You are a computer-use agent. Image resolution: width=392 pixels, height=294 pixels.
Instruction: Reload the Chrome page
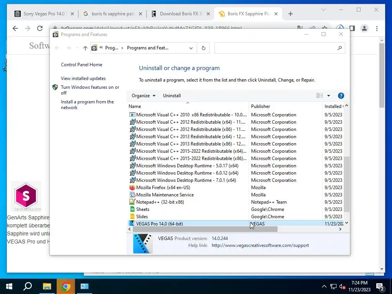coord(40,28)
